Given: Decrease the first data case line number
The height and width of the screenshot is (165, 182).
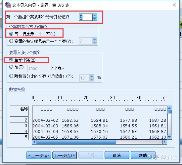Looking at the screenshot, I should coord(95,19).
